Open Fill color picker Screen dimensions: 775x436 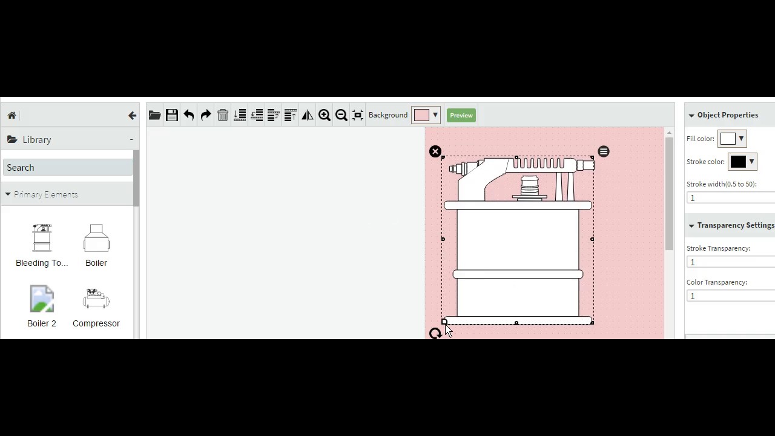click(x=732, y=139)
